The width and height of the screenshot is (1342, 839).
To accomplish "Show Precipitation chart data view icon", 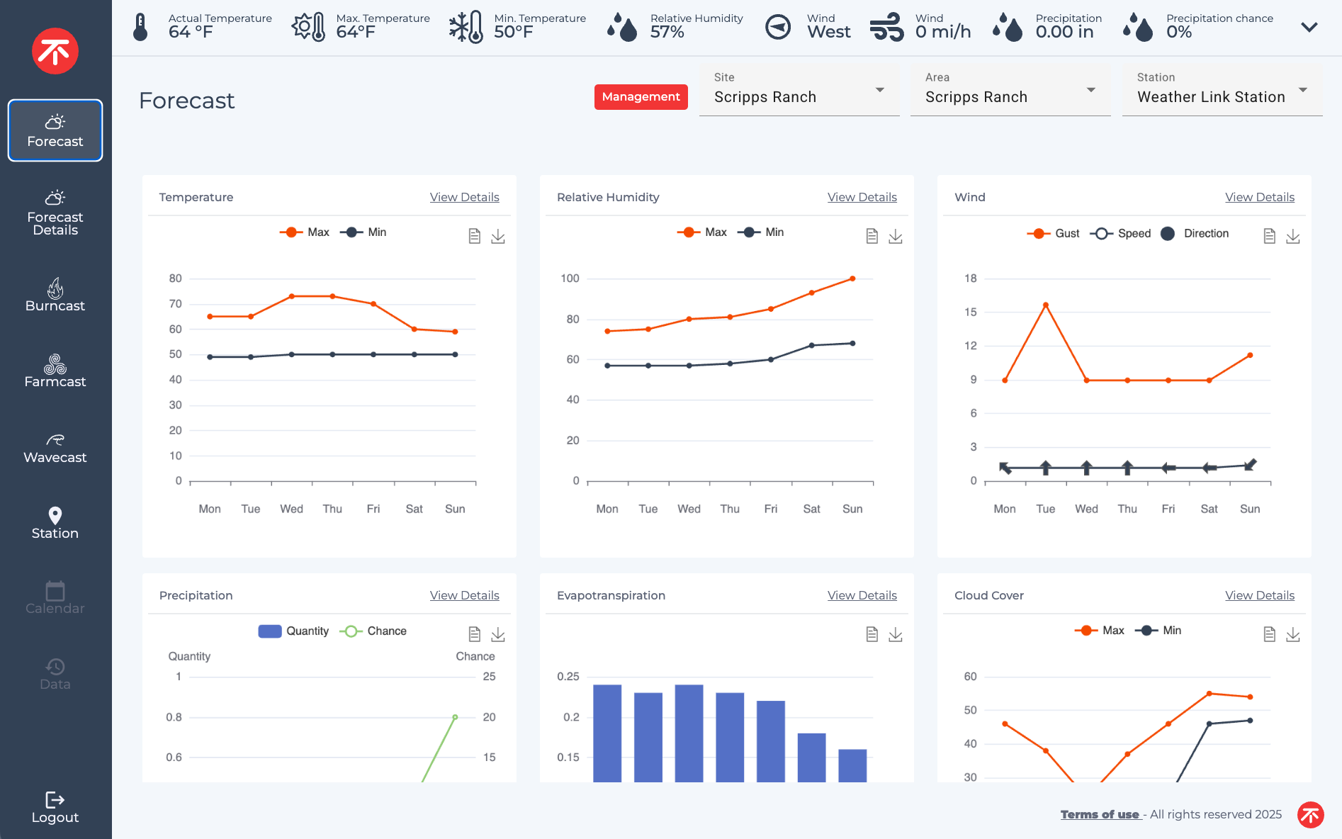I will tap(475, 634).
